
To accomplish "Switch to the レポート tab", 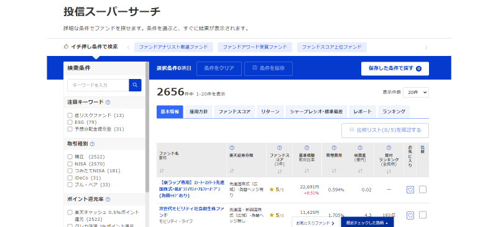I will coord(362,112).
